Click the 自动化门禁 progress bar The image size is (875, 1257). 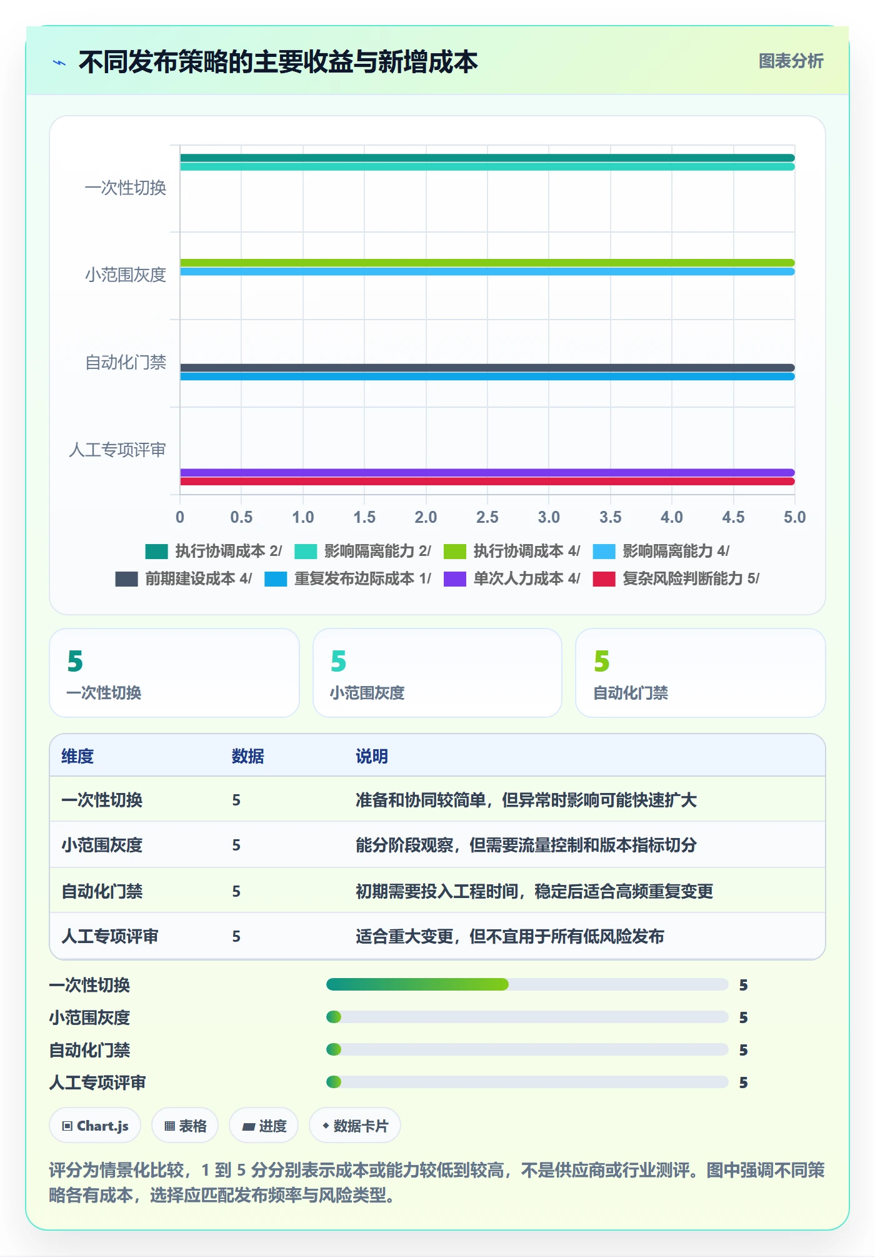click(x=527, y=1049)
